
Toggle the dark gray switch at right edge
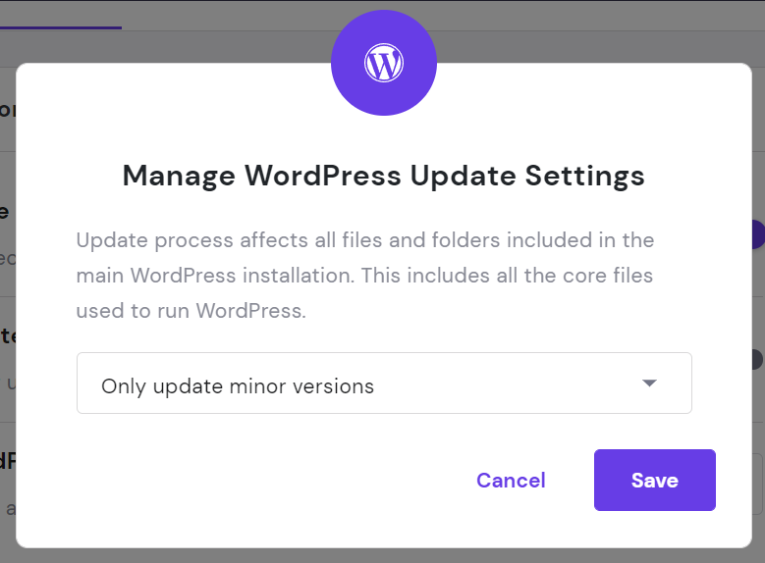tap(756, 360)
